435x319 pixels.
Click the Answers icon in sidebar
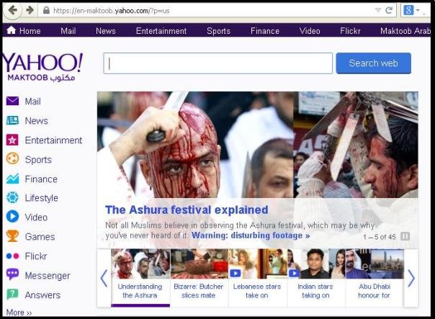coord(12,295)
